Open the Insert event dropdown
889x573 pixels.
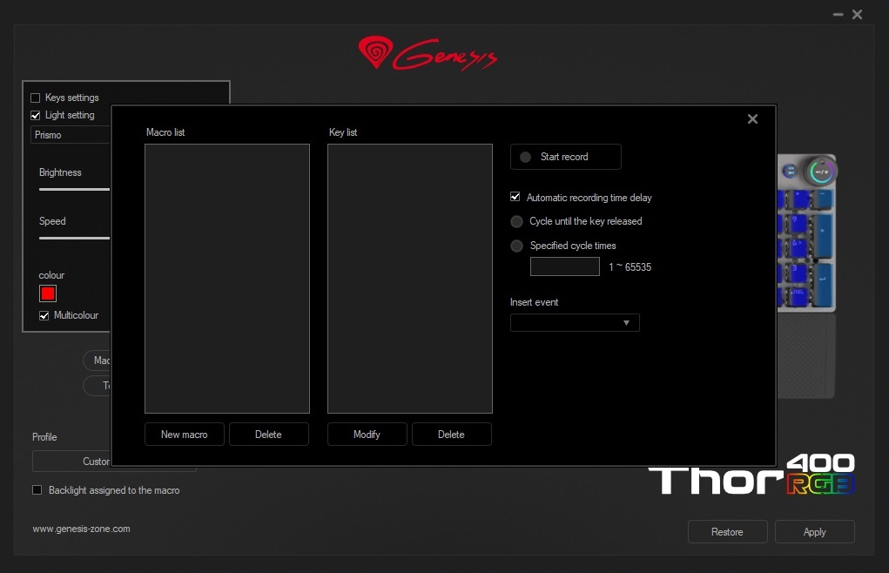pos(575,323)
